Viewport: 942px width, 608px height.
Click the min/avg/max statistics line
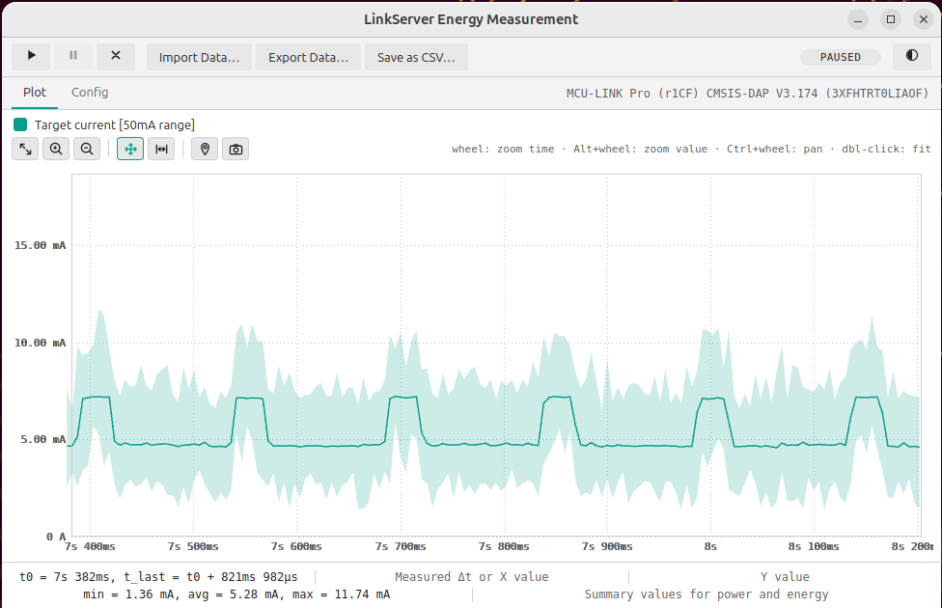(x=236, y=594)
